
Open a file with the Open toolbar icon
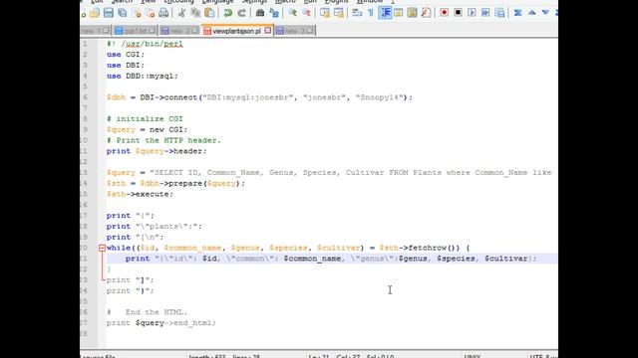pyautogui.click(x=95, y=13)
